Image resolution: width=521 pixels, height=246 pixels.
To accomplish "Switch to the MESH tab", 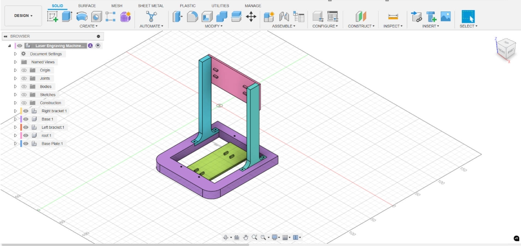I will pyautogui.click(x=116, y=5).
